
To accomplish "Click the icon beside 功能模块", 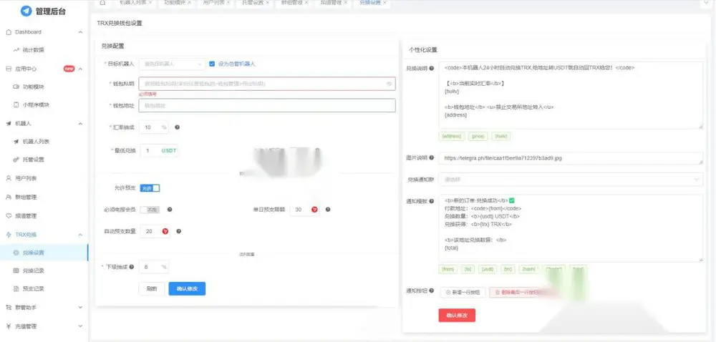I will tap(16, 87).
